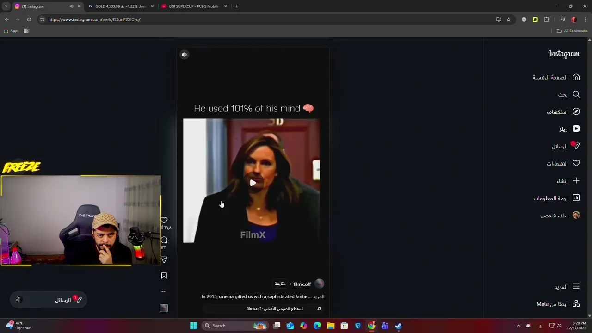Click the taskbar Search box
The image size is (592, 333).
coord(236,326)
